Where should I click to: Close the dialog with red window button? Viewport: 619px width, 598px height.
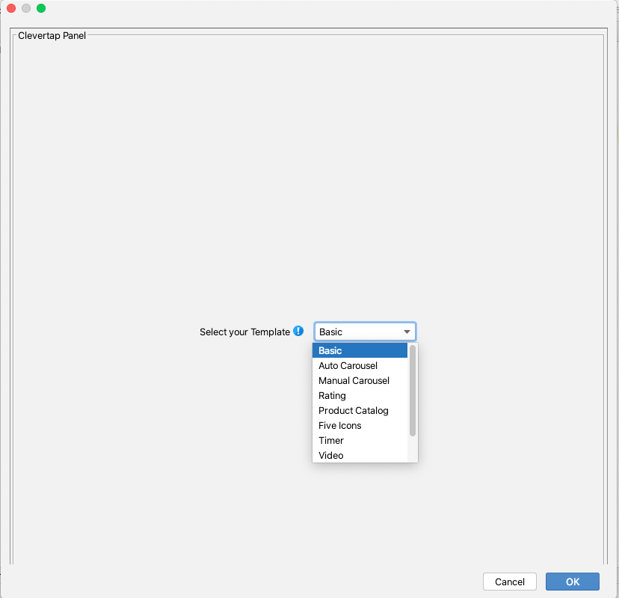11,8
